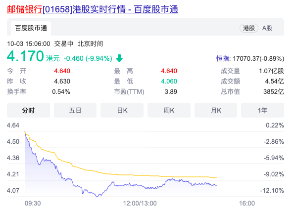This screenshot has height=208, width=297.
Task: Click the 市盈(TTM) value 3.89
Action: point(171,92)
